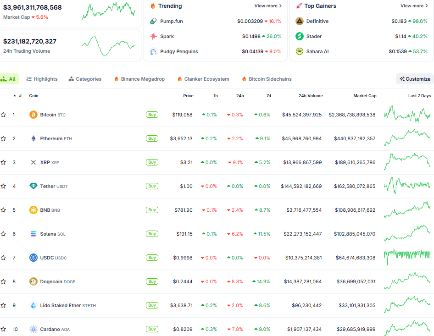Click the Top Gainers rocket icon
Viewport: 434px width, 336px height.
[x=299, y=6]
